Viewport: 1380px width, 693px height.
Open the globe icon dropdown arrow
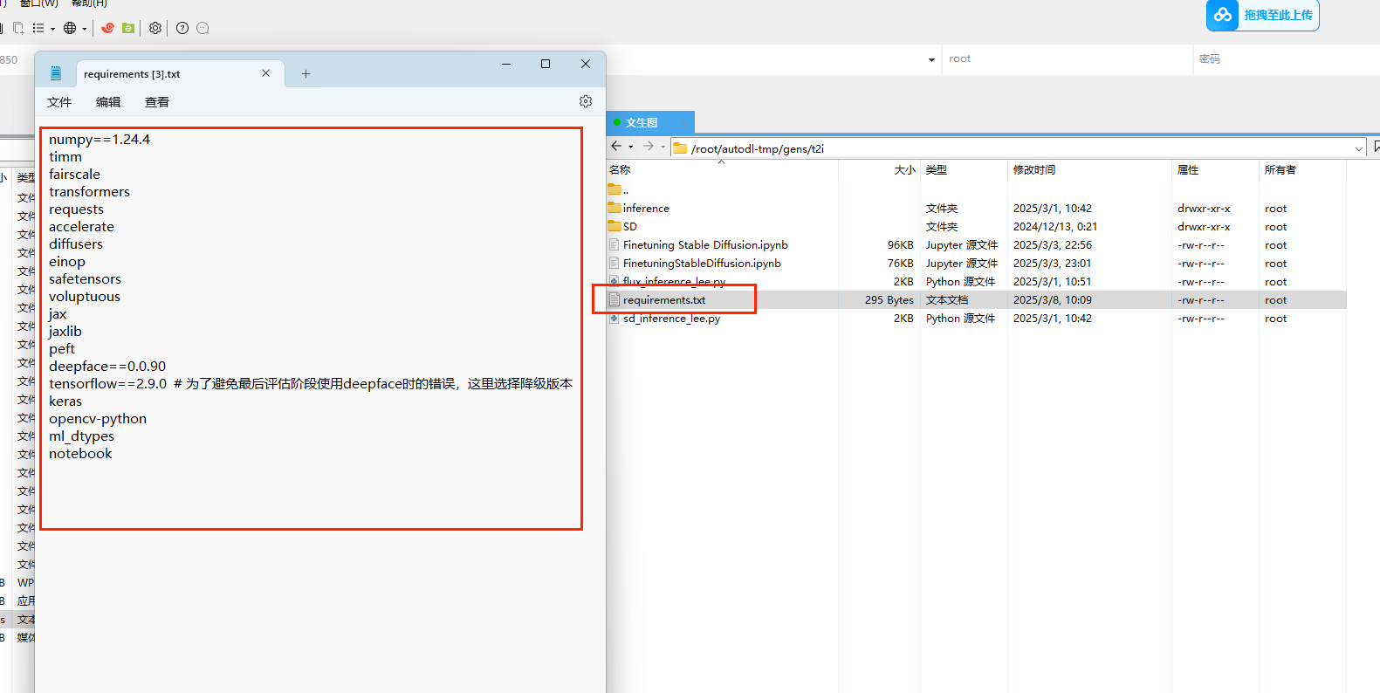85,29
